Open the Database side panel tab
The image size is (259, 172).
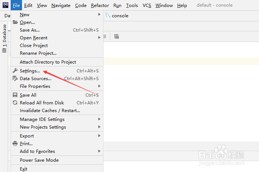4,36
